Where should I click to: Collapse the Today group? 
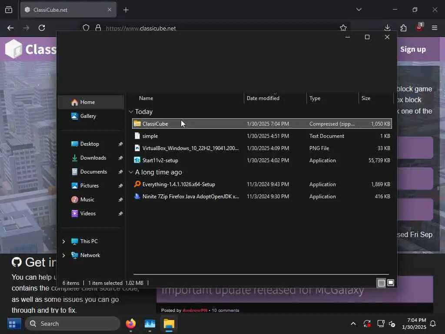131,112
